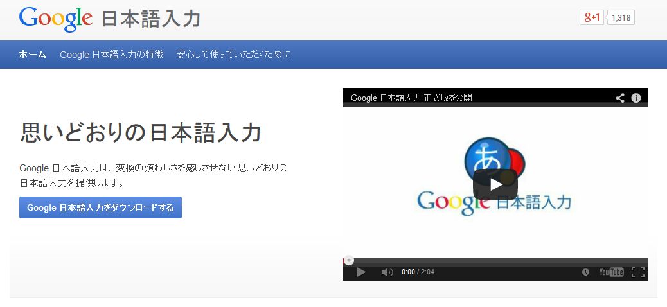The height and width of the screenshot is (307, 667).
Task: Enter fullscreen video mode
Action: click(638, 272)
